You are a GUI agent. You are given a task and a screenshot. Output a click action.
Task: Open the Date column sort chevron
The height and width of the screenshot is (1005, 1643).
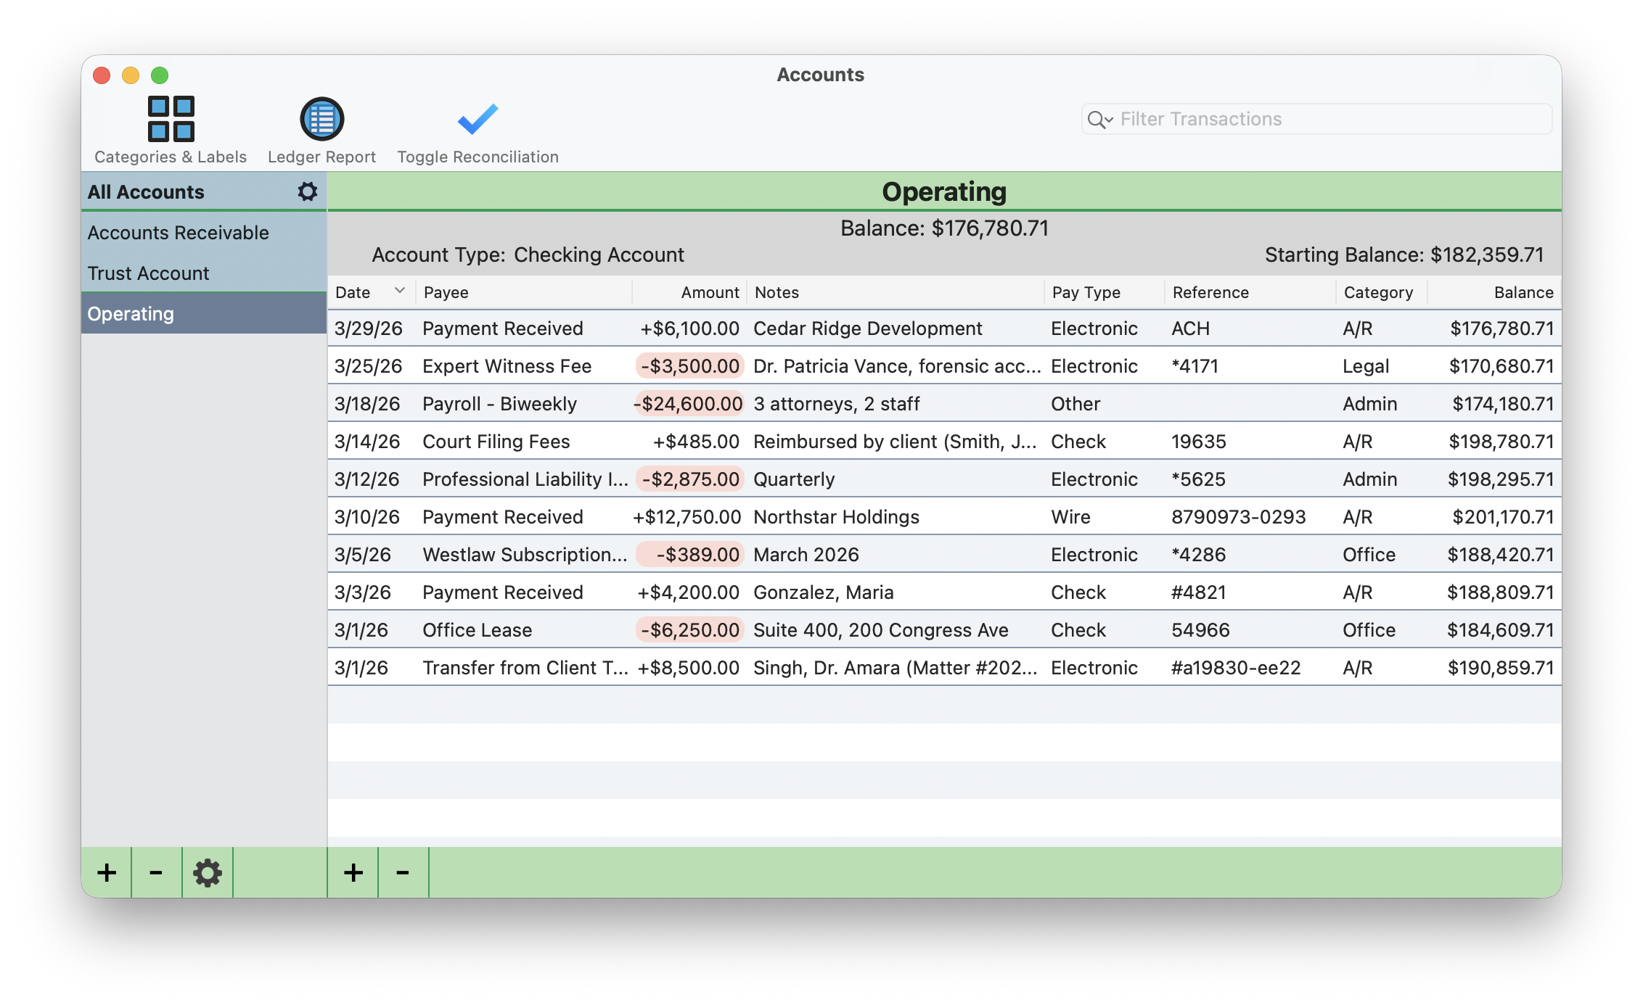400,291
